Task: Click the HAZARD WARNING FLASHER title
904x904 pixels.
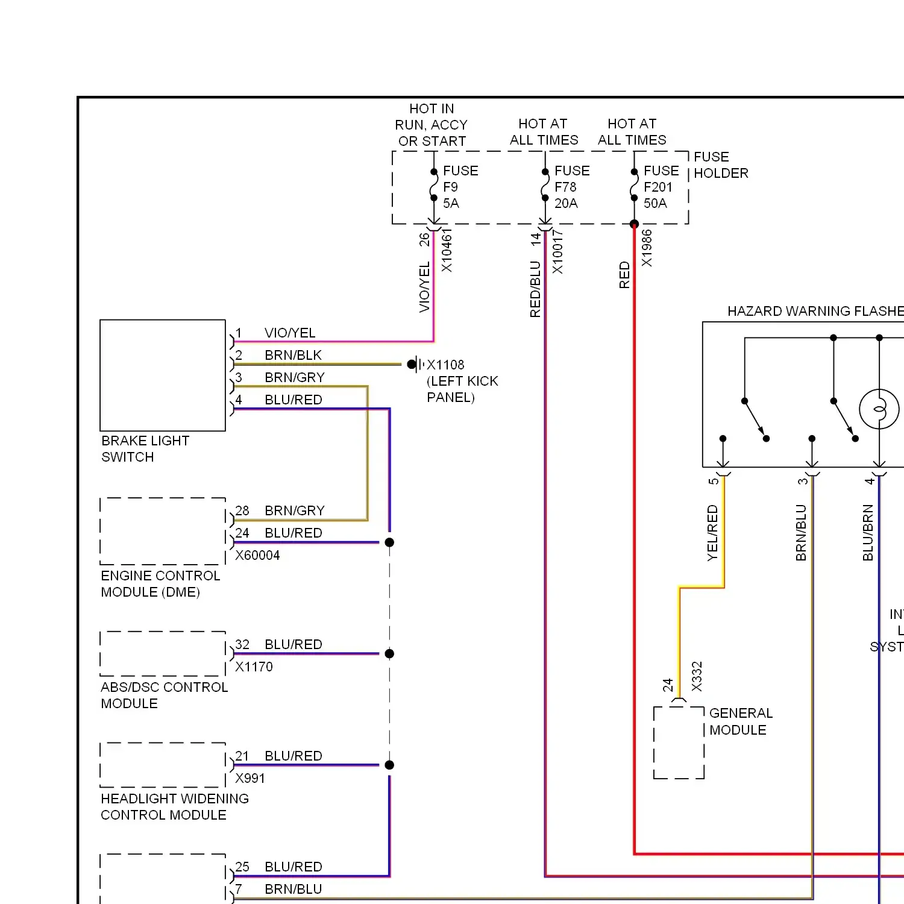Action: 815,311
